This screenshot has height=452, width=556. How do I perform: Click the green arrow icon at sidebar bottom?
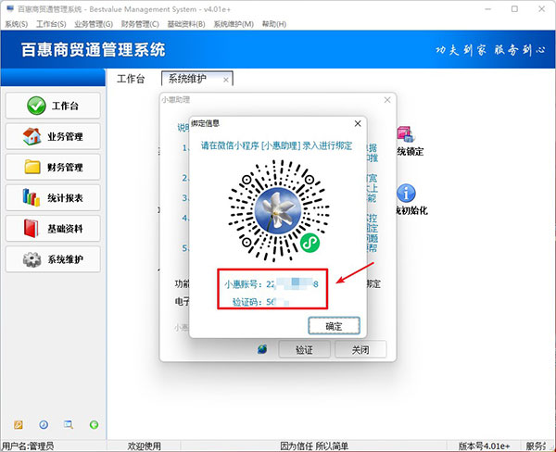click(94, 425)
